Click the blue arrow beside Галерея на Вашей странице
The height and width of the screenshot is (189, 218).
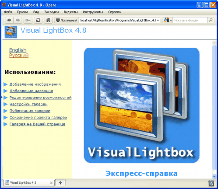[6, 124]
